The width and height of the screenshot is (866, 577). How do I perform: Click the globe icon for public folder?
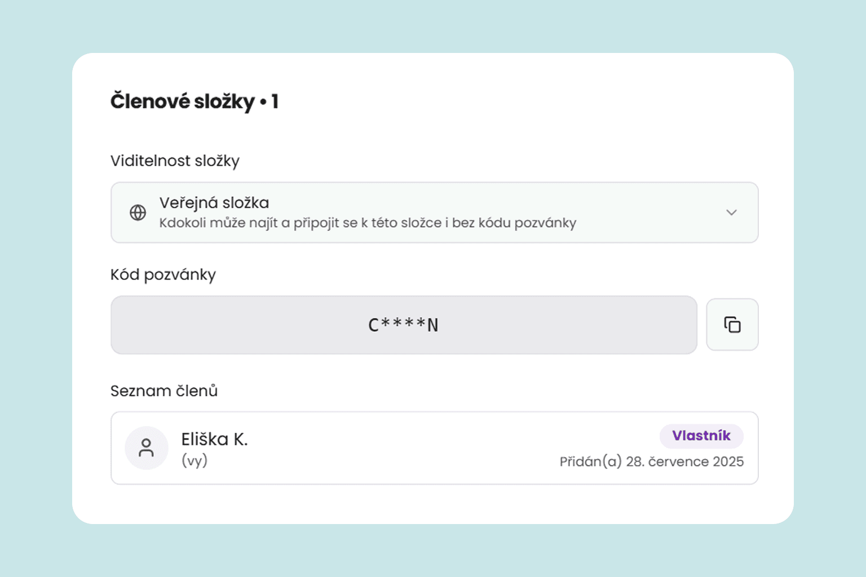coord(138,212)
